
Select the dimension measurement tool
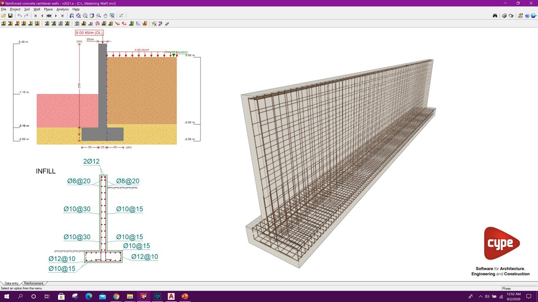point(121,16)
